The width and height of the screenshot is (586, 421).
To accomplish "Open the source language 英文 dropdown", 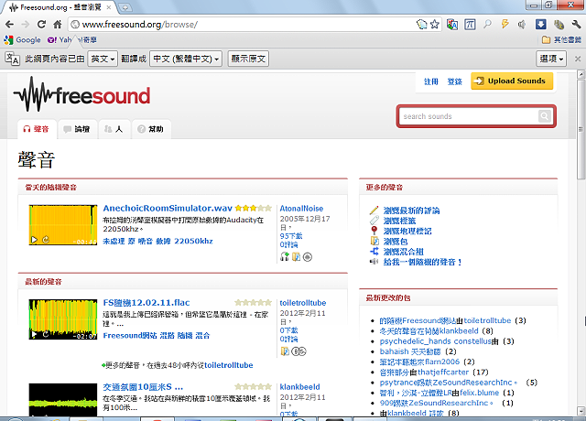I will 103,59.
